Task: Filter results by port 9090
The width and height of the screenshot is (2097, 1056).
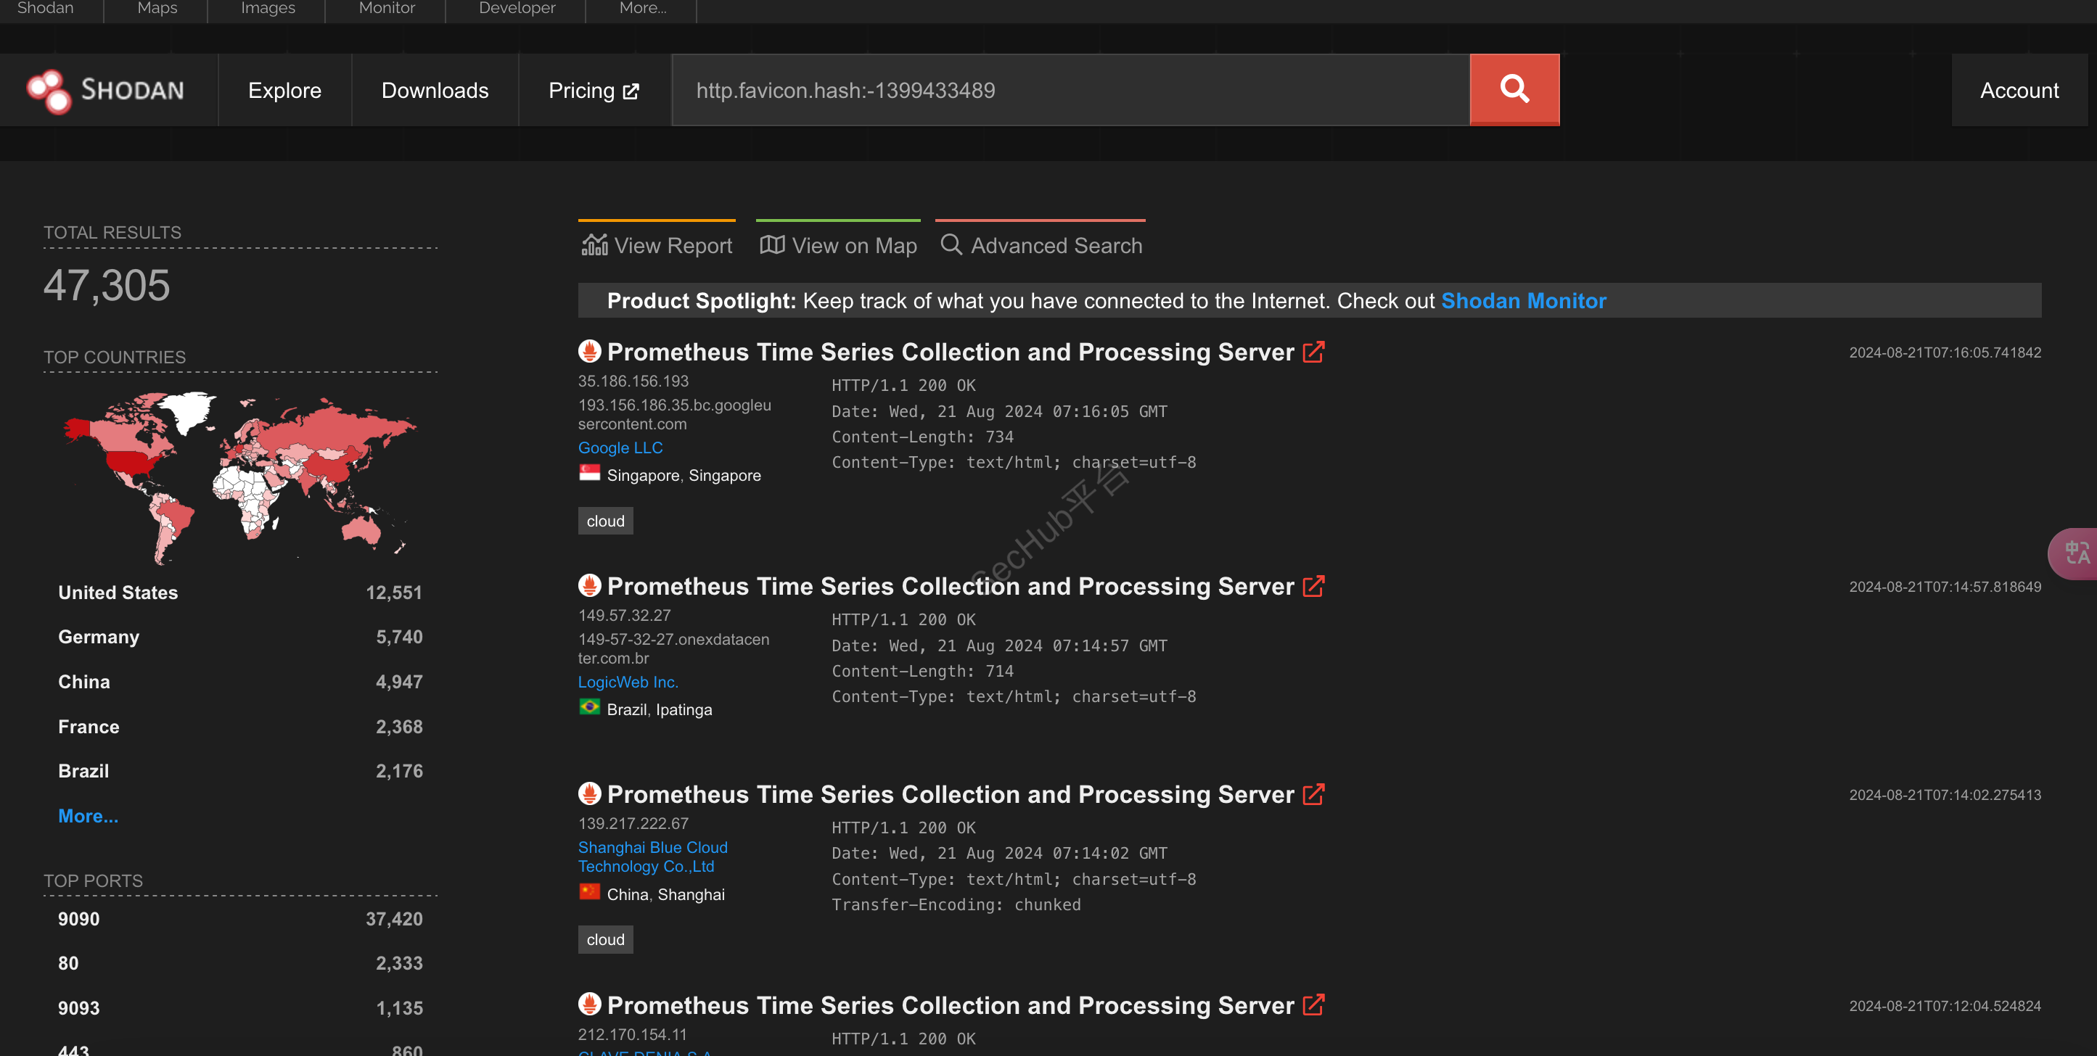Action: (79, 920)
